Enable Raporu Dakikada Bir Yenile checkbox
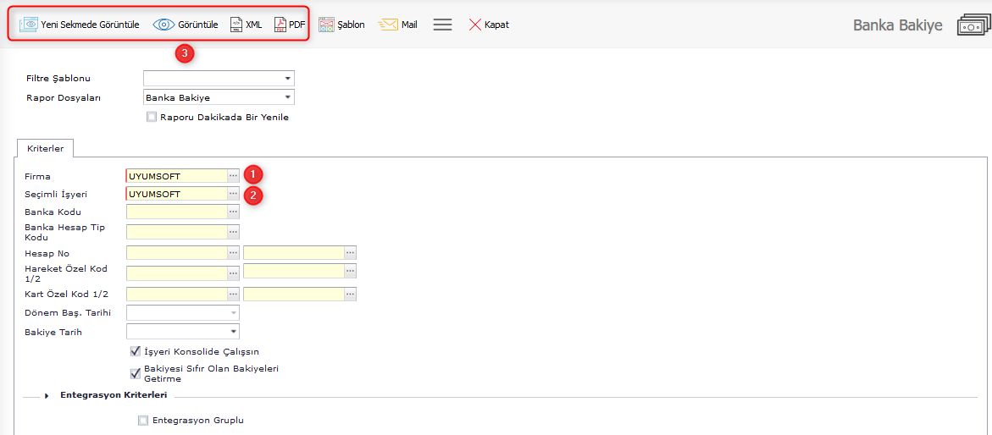 (x=152, y=118)
